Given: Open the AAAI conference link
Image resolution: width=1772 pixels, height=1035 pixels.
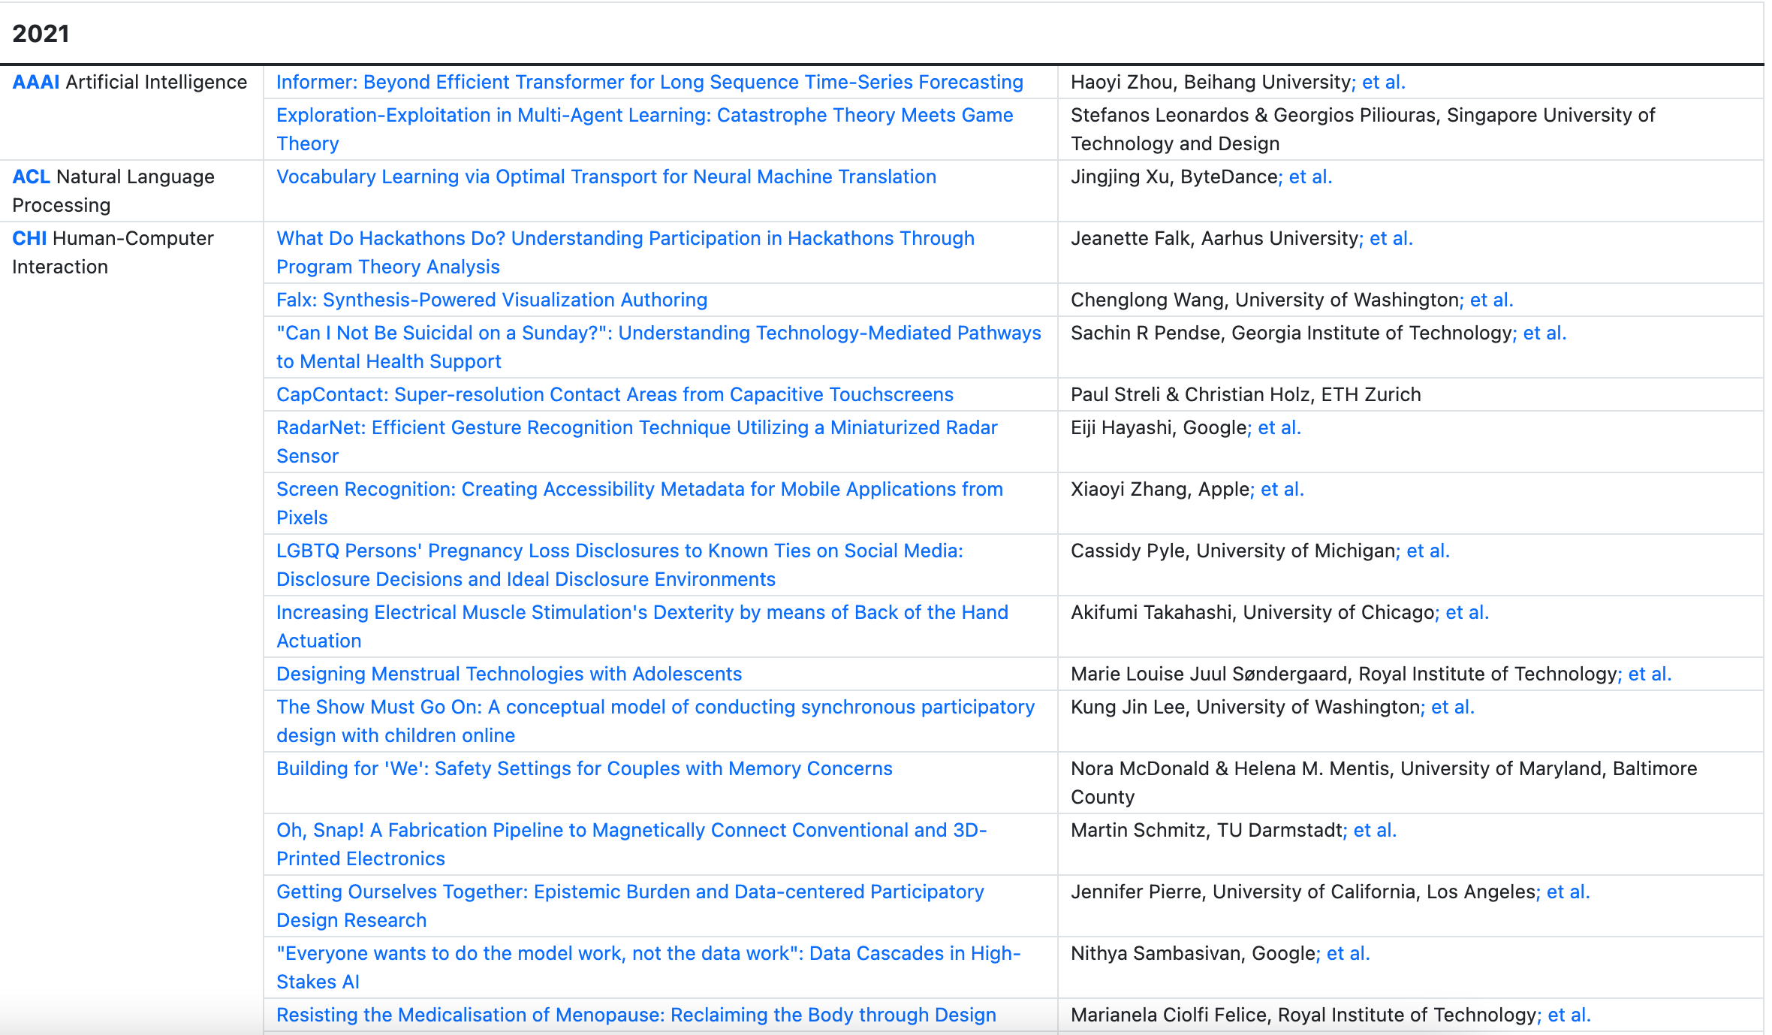Looking at the screenshot, I should point(36,82).
